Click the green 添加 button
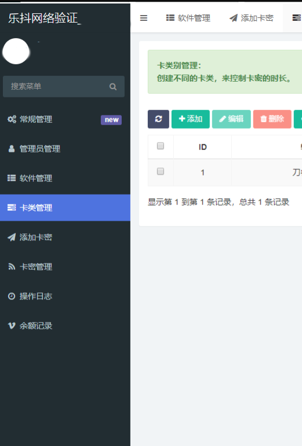 [x=191, y=119]
